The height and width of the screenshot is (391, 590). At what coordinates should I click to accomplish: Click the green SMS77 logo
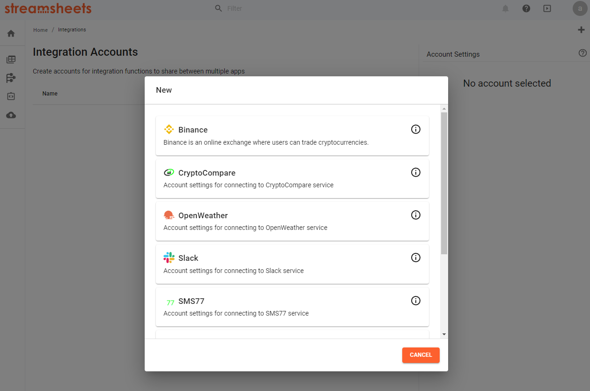[x=170, y=302]
